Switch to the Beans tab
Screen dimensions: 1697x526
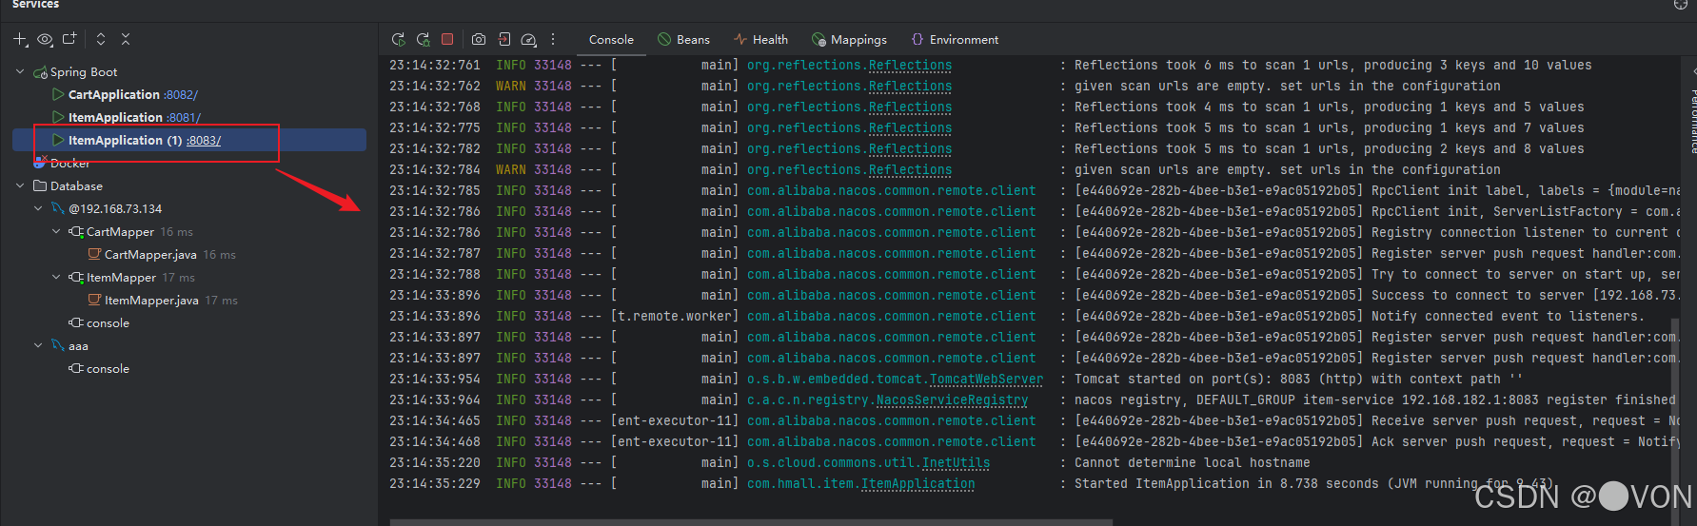683,40
